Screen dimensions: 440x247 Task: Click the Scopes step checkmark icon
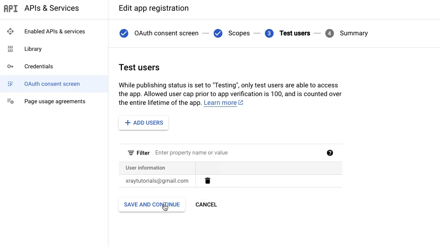tap(218, 33)
